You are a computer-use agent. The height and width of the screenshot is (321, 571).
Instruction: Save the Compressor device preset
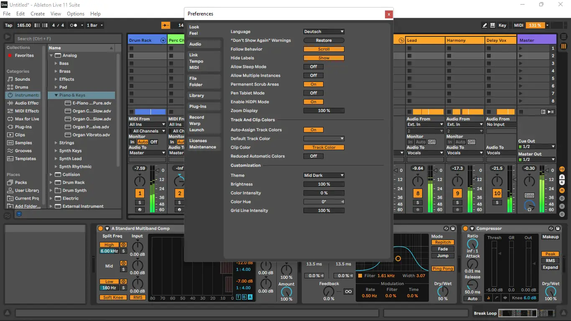558,229
